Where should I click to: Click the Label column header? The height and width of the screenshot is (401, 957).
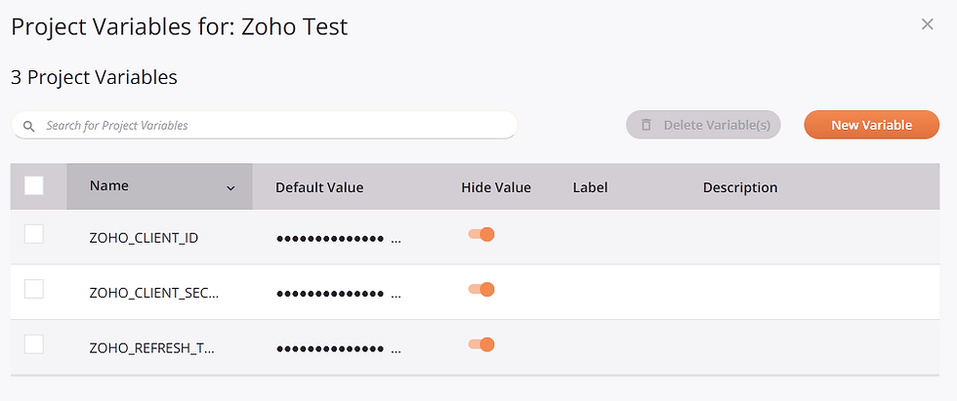tap(590, 187)
